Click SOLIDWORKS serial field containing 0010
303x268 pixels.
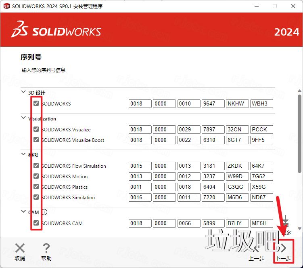tap(189, 103)
